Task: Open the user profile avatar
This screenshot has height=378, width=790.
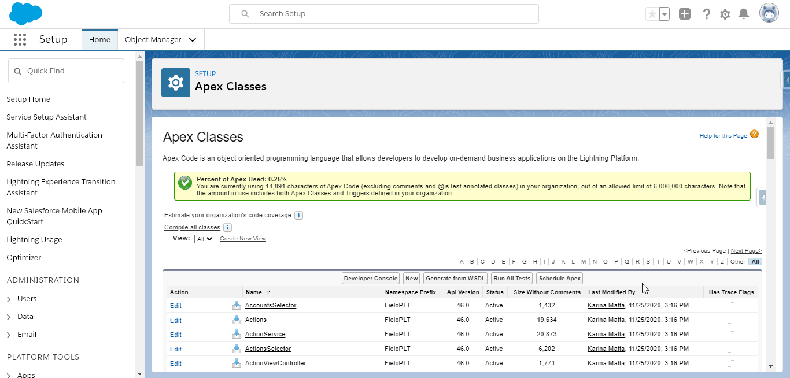Action: tap(769, 14)
